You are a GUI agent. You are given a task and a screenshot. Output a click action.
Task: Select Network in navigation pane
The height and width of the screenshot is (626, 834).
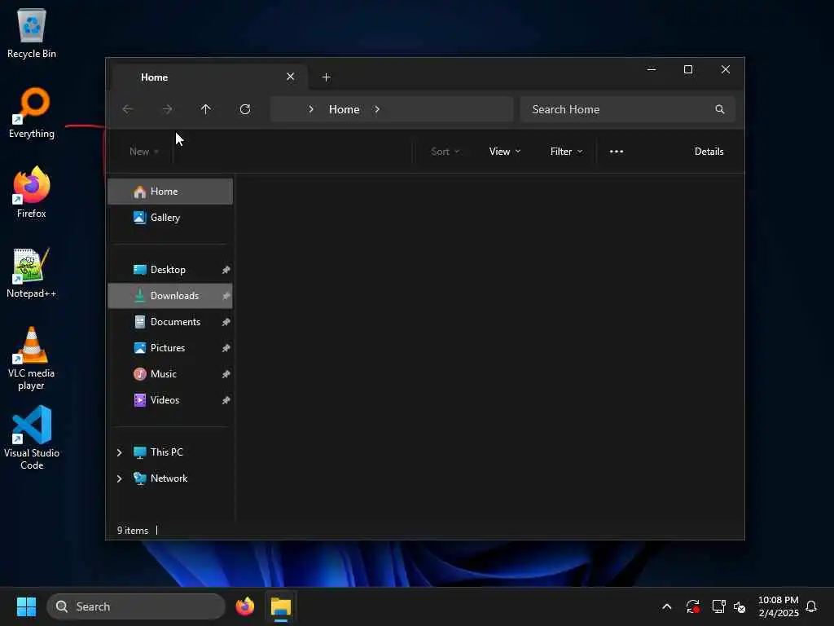coord(170,478)
